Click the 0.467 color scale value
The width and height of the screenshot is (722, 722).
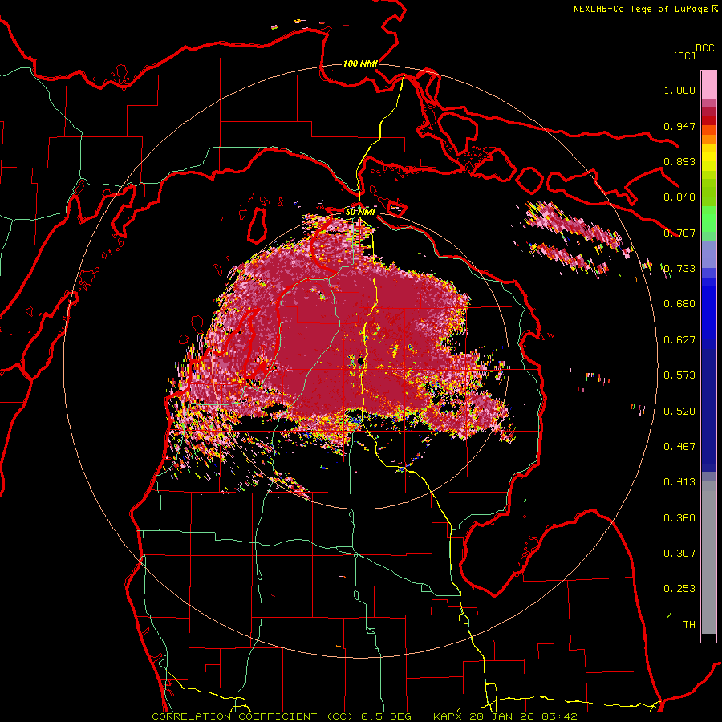pyautogui.click(x=679, y=447)
